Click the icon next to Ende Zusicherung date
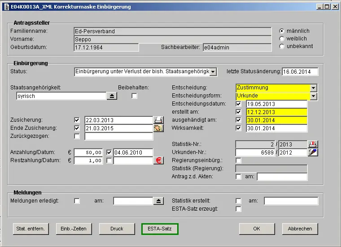 click(x=158, y=128)
